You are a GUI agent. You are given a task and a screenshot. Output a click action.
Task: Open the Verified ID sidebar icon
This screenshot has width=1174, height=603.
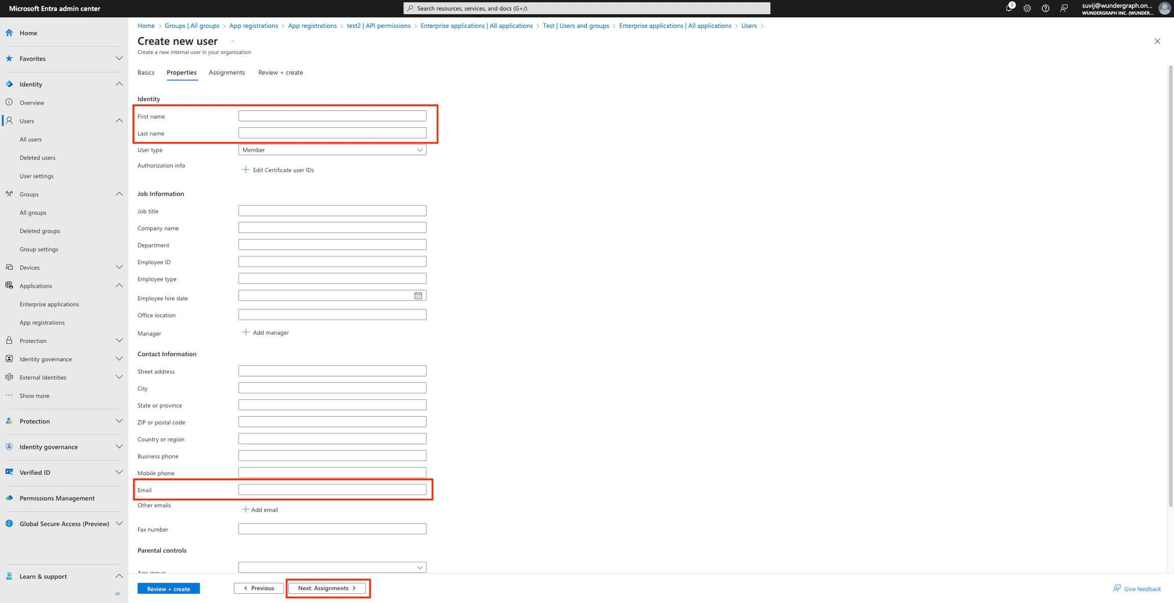pos(9,472)
